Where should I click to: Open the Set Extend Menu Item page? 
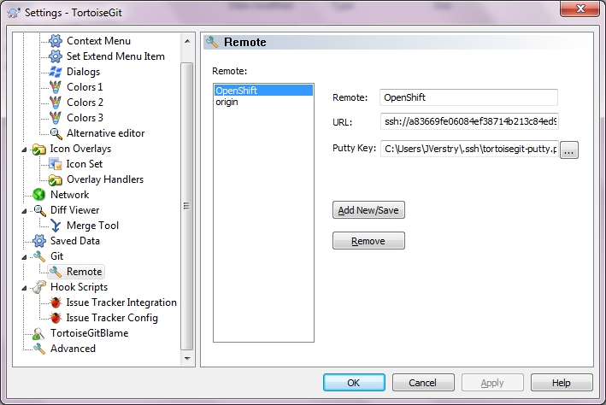point(115,56)
